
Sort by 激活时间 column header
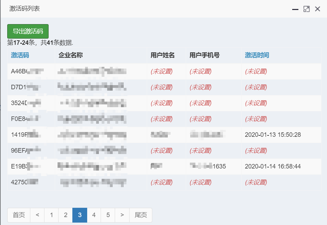(x=257, y=55)
